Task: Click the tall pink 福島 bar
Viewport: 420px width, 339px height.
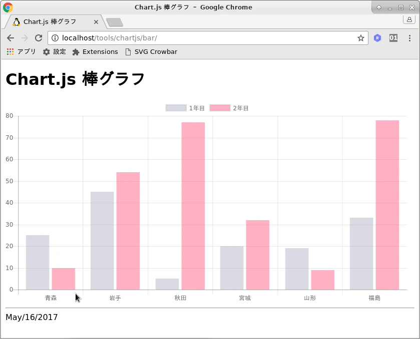Action: point(387,205)
